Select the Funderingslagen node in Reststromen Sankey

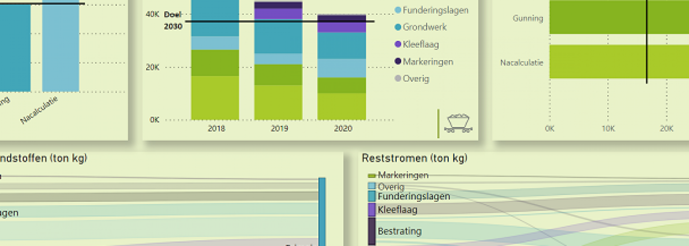click(x=372, y=196)
